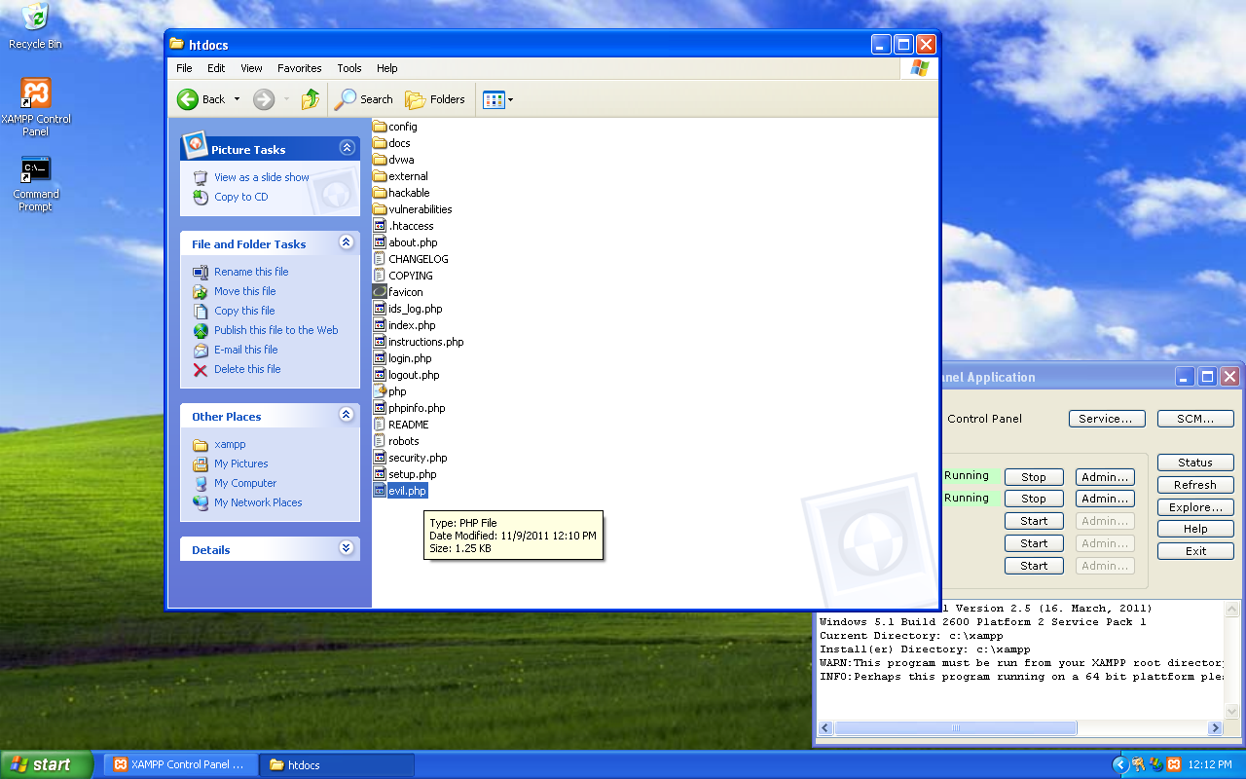The height and width of the screenshot is (779, 1246).
Task: Collapse the Picture Tasks panel
Action: [347, 148]
